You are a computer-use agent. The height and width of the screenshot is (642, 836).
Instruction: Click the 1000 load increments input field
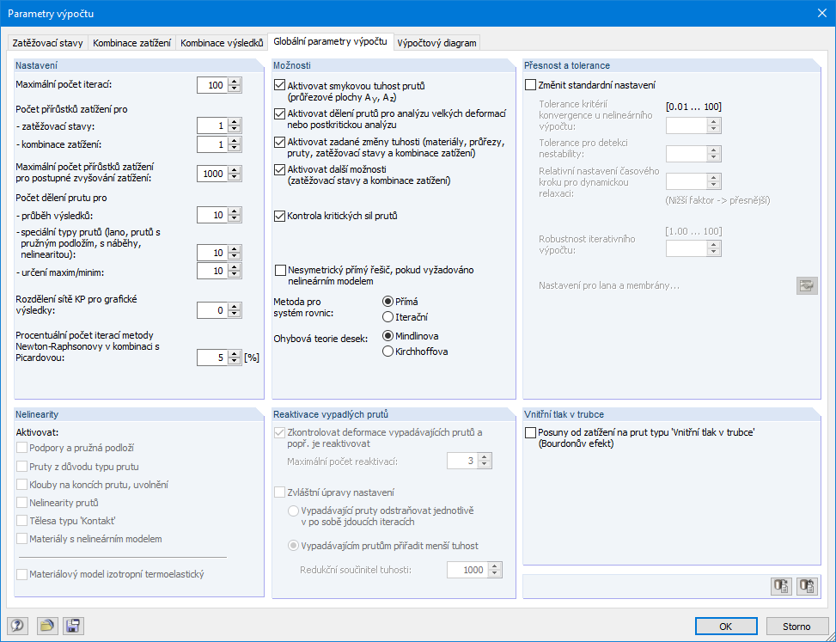click(212, 174)
